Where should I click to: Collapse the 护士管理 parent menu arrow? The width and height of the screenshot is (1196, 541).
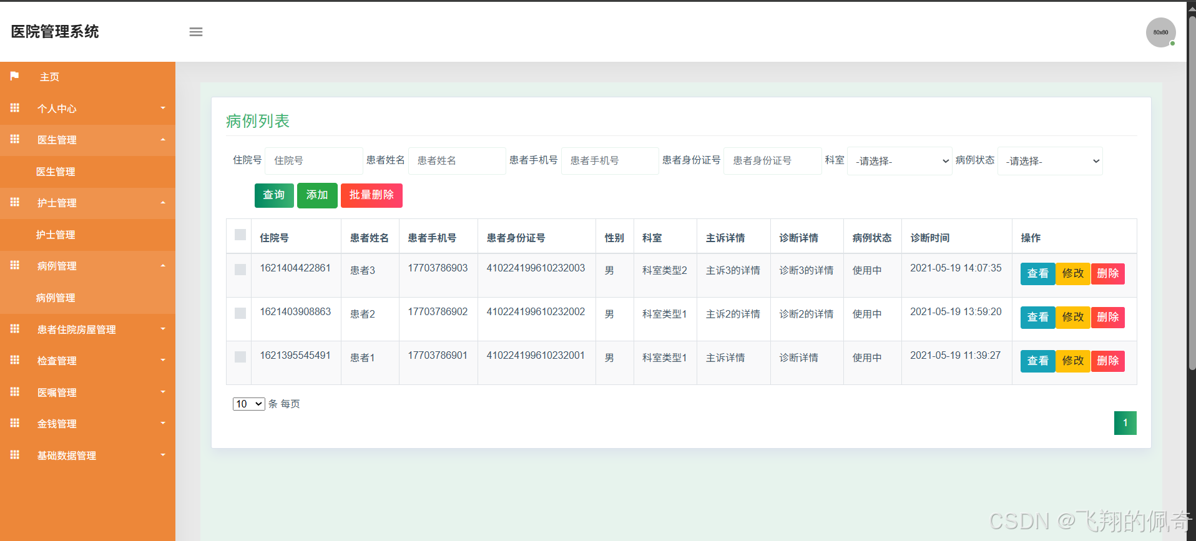pyautogui.click(x=163, y=203)
